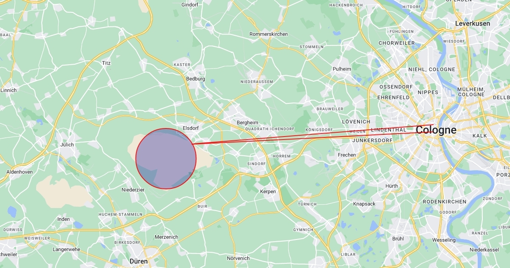The image size is (510, 268).
Task: Click the Bedburg town label
Action: pyautogui.click(x=195, y=79)
